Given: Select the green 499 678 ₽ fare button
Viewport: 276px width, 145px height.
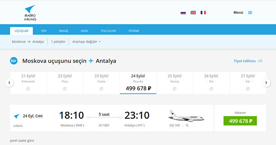Looking at the screenshot, I should coord(240,121).
